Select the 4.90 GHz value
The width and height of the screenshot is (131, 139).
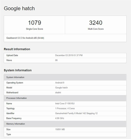(x=60, y=118)
